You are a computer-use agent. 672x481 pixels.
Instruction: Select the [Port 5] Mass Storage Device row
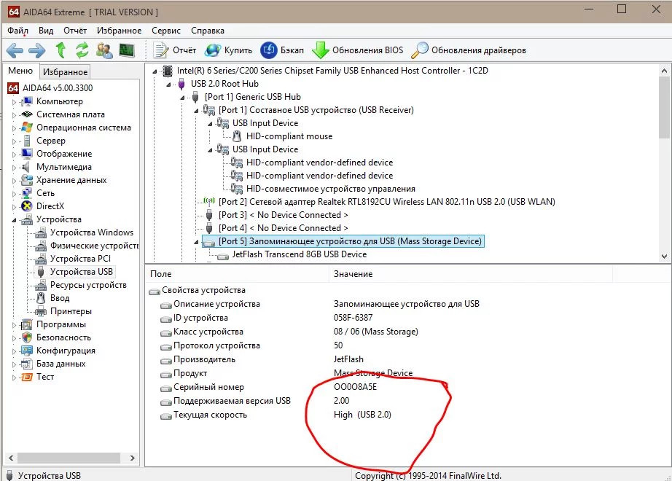[x=343, y=241]
